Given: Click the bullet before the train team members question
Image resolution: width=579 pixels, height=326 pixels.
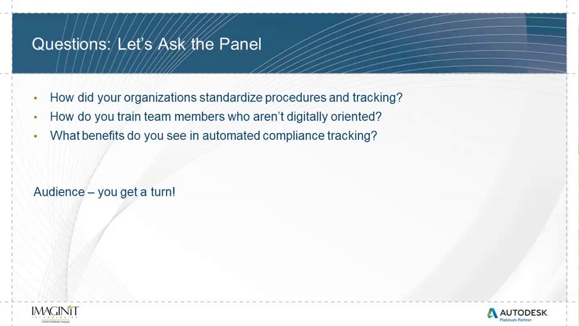Looking at the screenshot, I should point(36,117).
